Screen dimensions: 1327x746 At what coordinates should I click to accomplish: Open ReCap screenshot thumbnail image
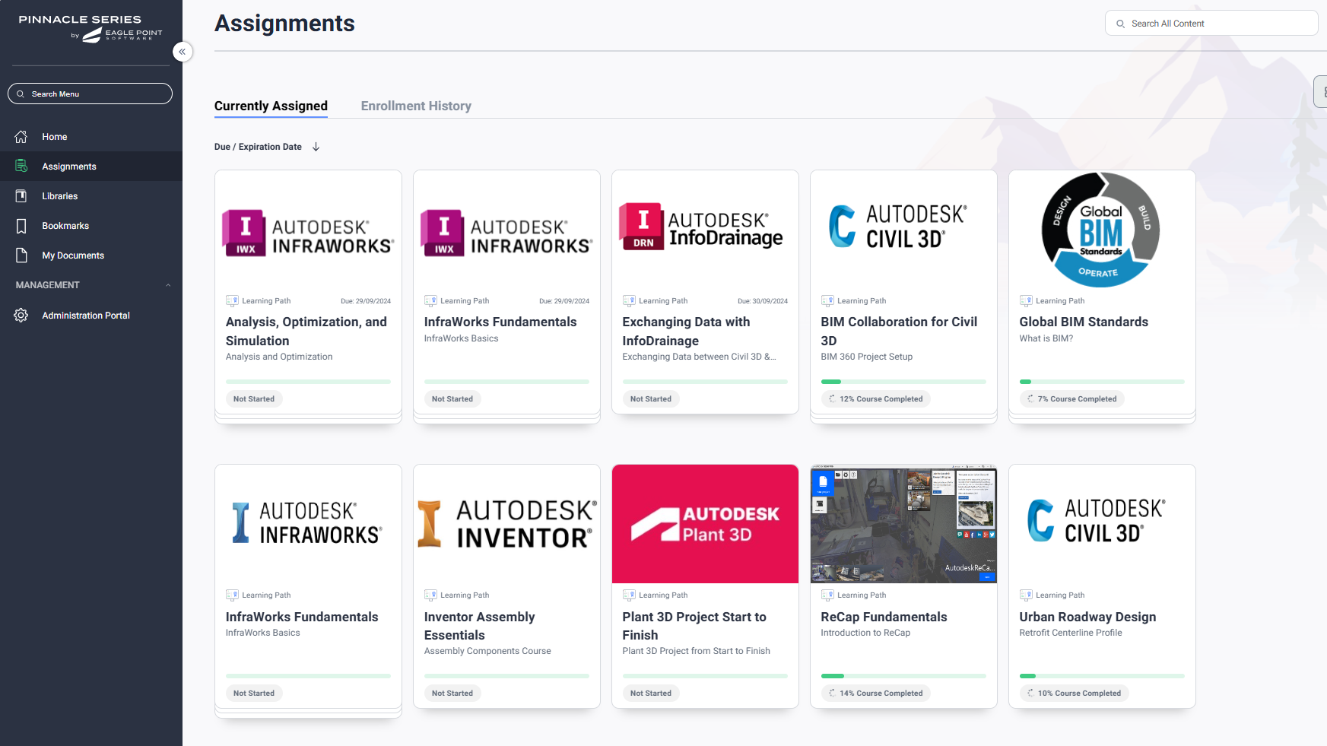pos(903,524)
